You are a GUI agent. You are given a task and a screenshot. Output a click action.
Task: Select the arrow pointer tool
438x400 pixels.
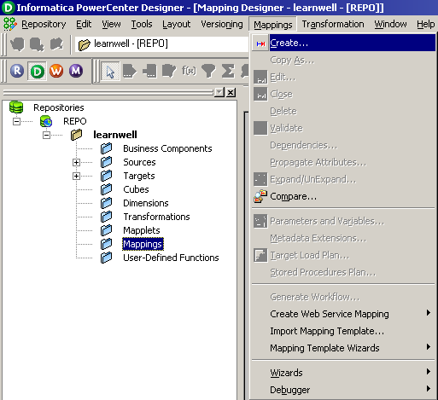click(110, 71)
